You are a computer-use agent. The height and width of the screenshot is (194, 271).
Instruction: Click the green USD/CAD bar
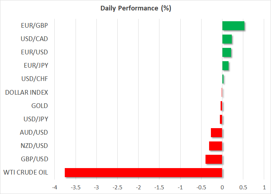pyautogui.click(x=227, y=39)
